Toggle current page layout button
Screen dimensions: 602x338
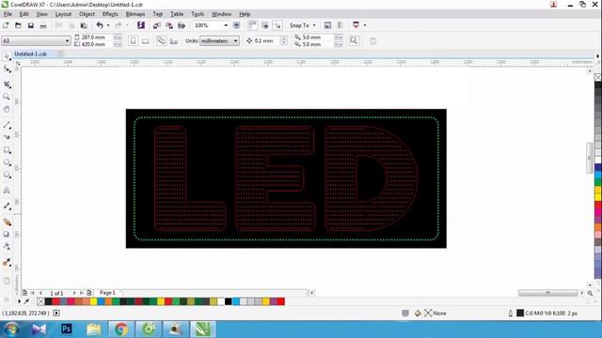pos(173,40)
